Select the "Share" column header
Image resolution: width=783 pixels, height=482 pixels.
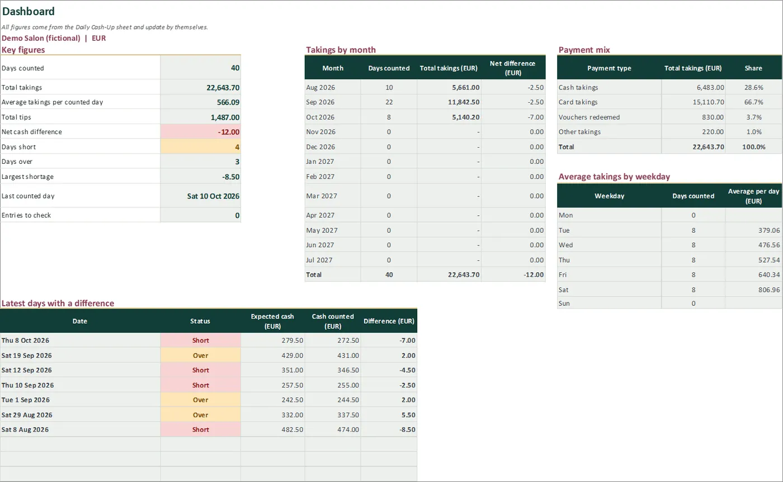pos(753,68)
